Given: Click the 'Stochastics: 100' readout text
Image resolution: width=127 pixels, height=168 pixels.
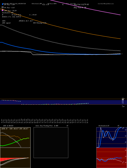Looking at the screenshot, I should (x=8, y=13).
